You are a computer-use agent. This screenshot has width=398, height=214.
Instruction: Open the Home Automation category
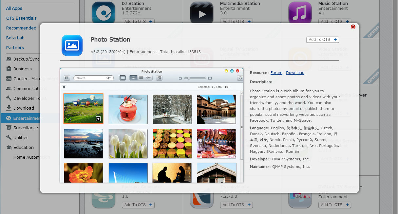click(x=31, y=157)
